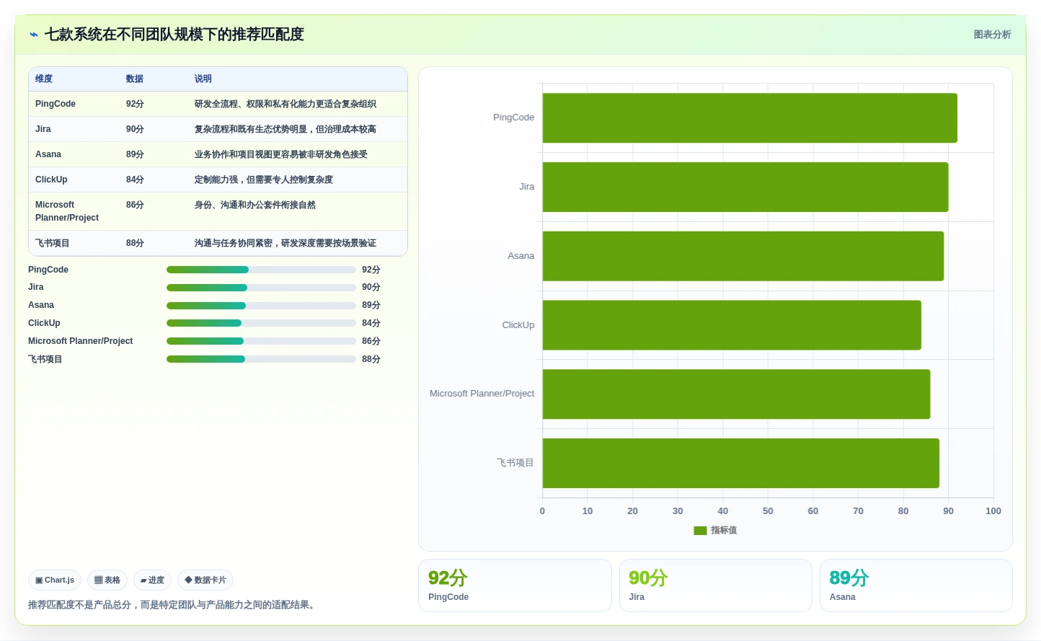Click ClickUp label on chart axis
Viewport: 1041px width, 641px height.
(x=518, y=325)
